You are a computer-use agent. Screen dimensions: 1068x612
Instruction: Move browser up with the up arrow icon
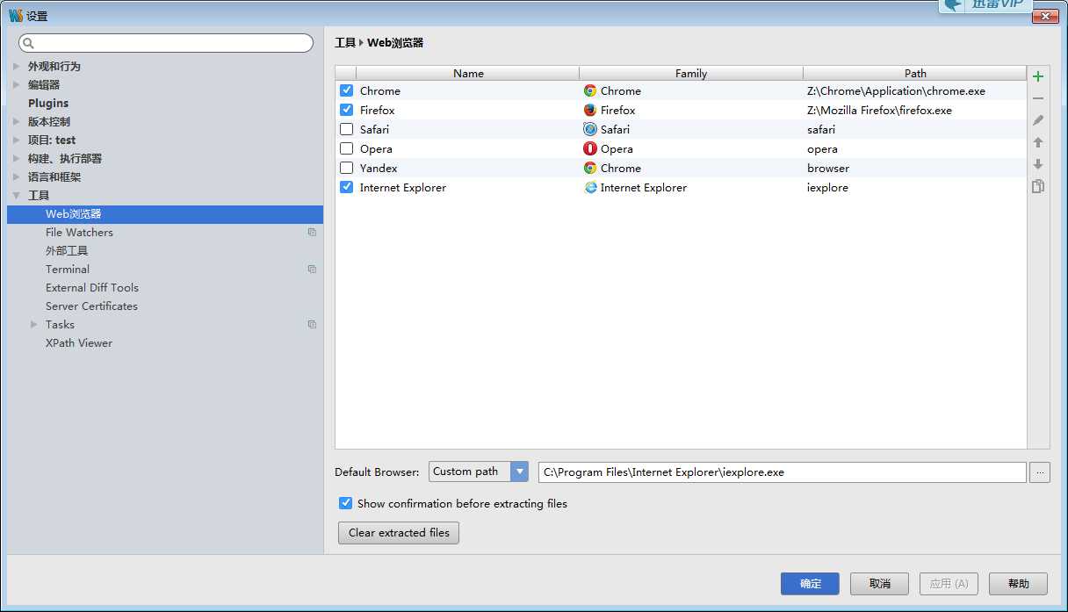pos(1038,142)
